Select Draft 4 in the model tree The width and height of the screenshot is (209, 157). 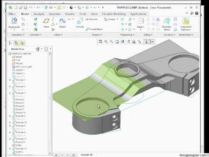tap(18, 152)
